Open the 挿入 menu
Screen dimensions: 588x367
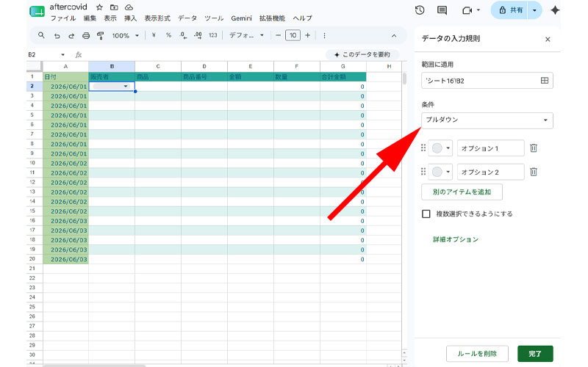(131, 18)
